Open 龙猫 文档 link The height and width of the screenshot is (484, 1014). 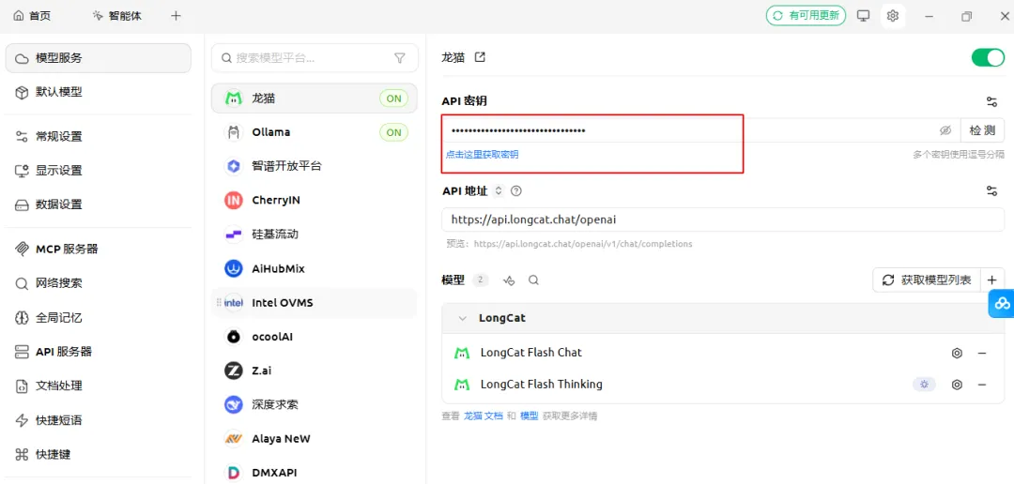click(484, 416)
